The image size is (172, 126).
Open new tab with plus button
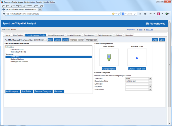(x=40, y=9)
